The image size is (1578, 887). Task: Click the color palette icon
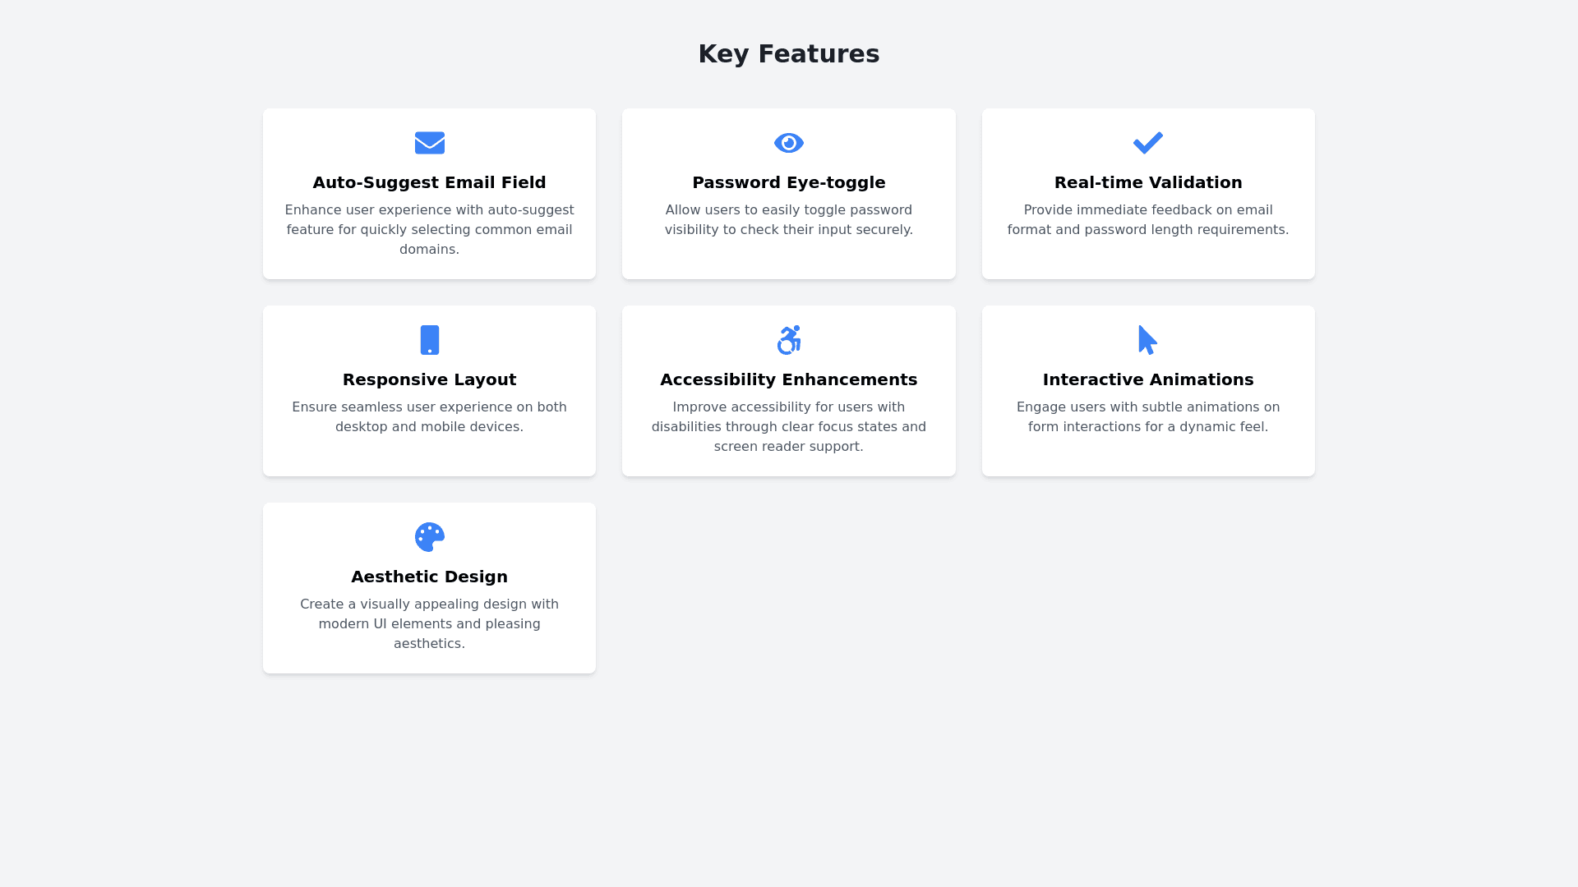point(429,537)
